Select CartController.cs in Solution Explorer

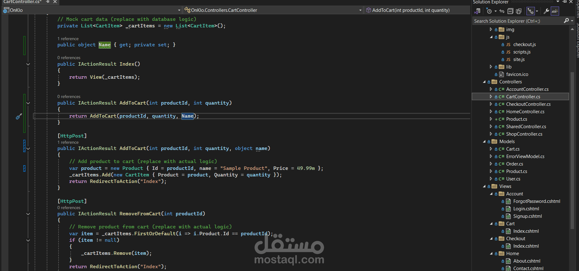[523, 97]
